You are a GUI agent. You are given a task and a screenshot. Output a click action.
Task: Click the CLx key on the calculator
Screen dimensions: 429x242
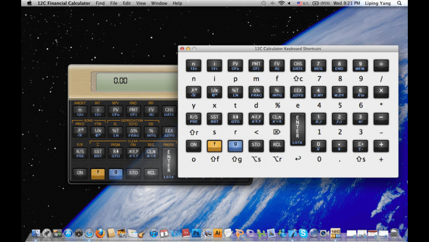coord(151,153)
